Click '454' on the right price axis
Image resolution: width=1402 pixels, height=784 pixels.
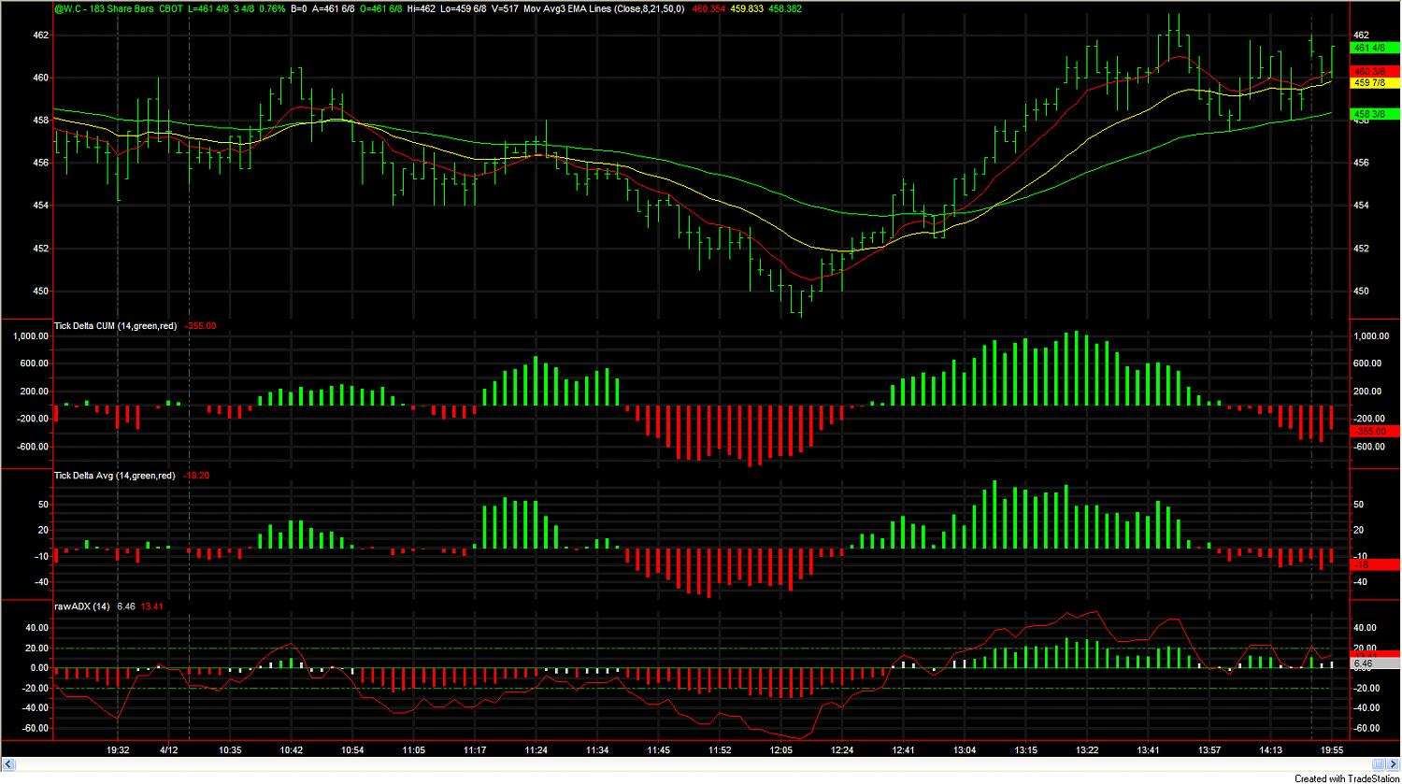[x=1361, y=206]
